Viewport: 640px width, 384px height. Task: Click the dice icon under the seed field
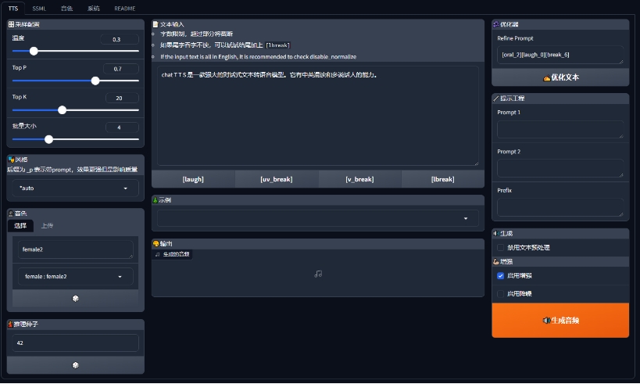coord(75,365)
